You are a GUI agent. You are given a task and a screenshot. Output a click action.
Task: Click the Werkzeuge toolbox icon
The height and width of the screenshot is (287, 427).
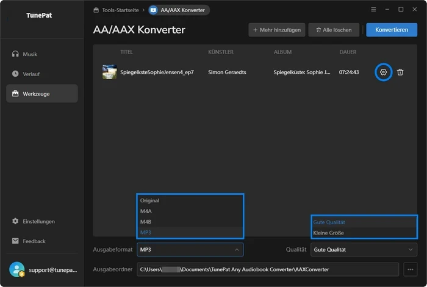[x=15, y=94]
